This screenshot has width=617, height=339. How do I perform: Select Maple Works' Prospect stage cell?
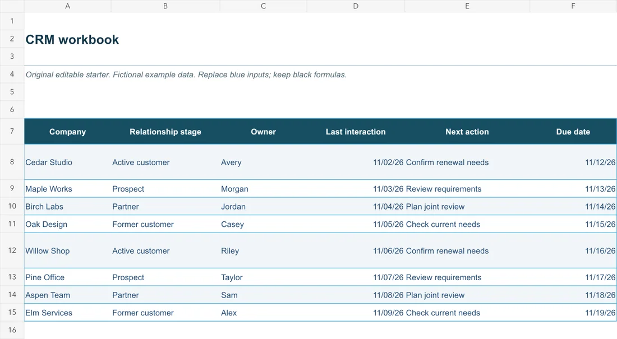(165, 189)
